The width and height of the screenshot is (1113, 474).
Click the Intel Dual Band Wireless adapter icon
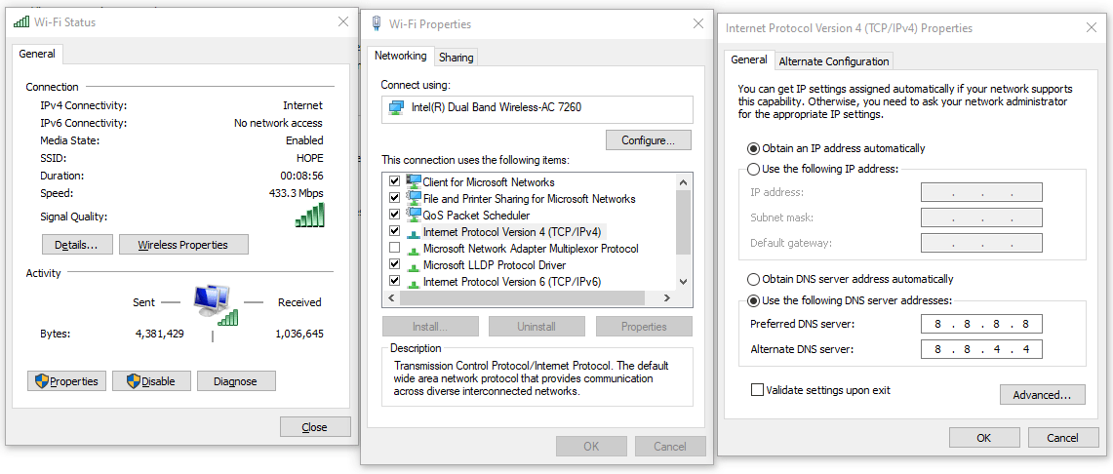(396, 108)
